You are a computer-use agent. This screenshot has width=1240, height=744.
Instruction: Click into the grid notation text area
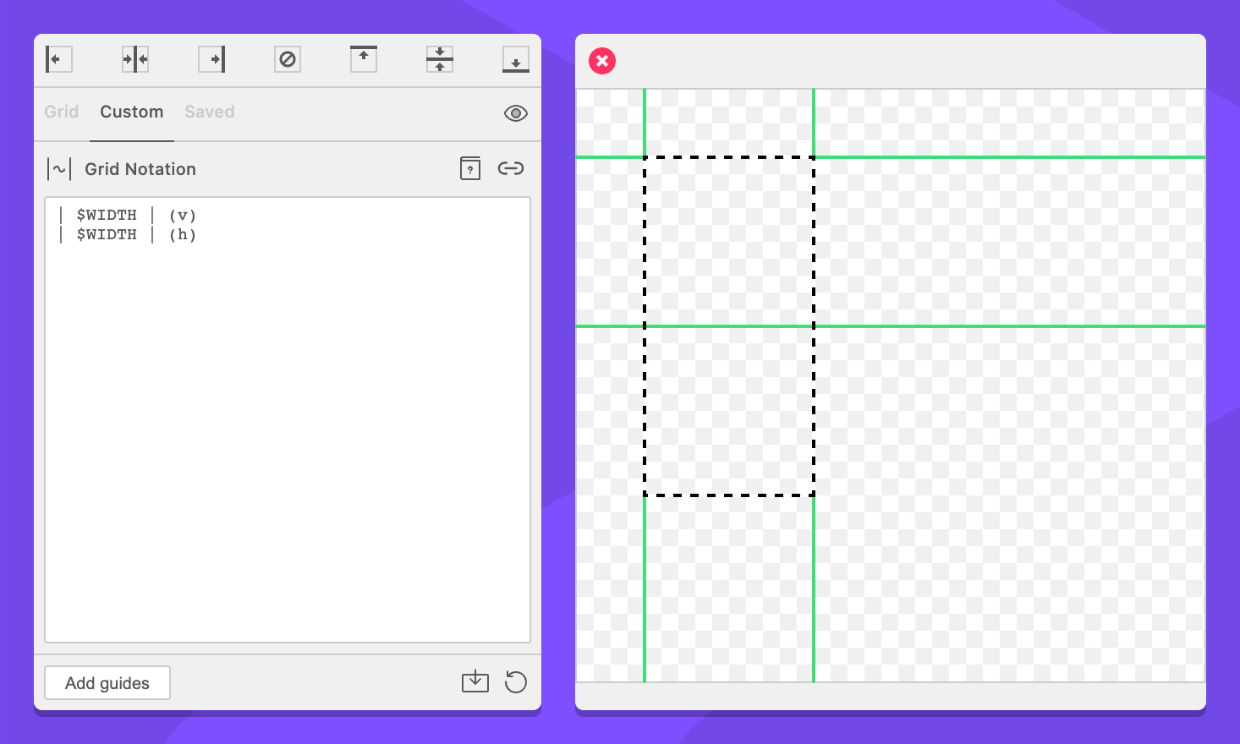[x=288, y=423]
